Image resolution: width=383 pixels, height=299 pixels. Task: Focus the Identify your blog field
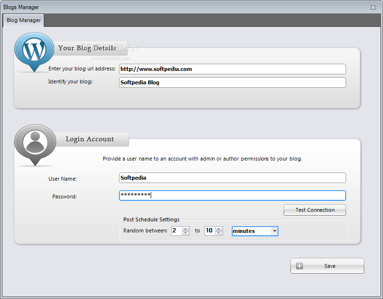(x=232, y=82)
